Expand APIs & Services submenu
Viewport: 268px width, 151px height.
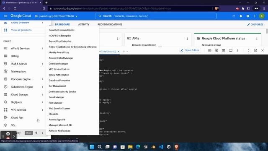pos(42,49)
